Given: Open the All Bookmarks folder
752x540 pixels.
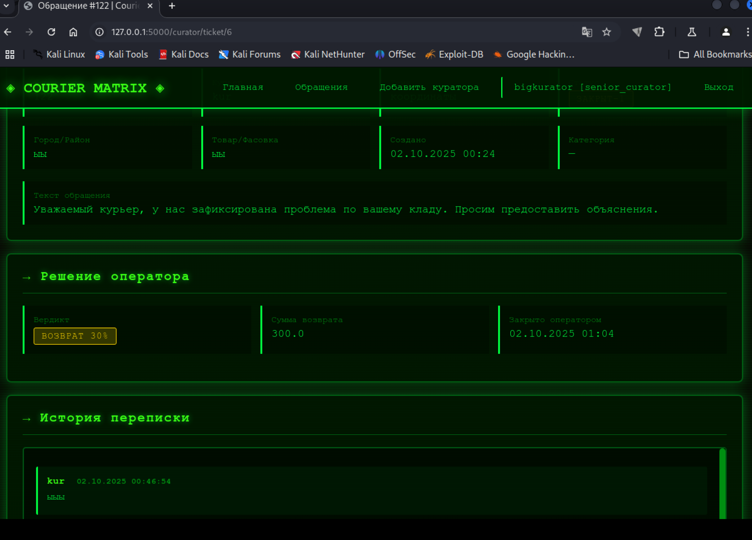Looking at the screenshot, I should point(715,54).
